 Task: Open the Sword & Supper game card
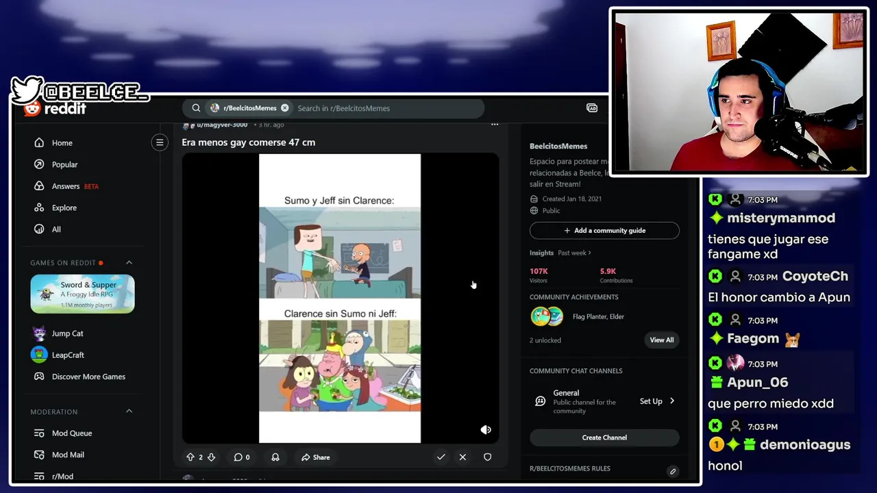coord(82,294)
